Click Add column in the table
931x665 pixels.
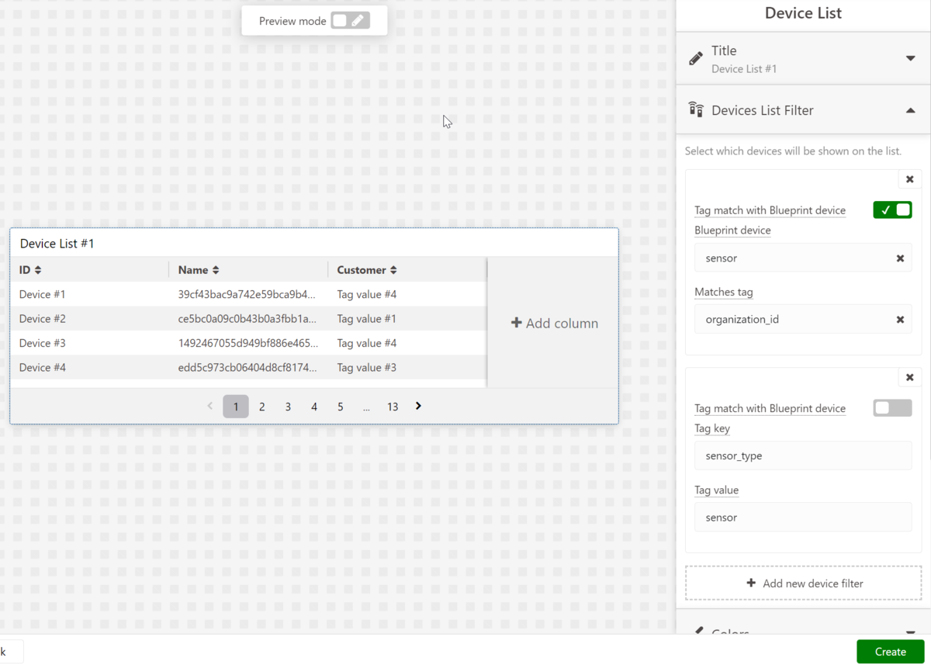(554, 324)
